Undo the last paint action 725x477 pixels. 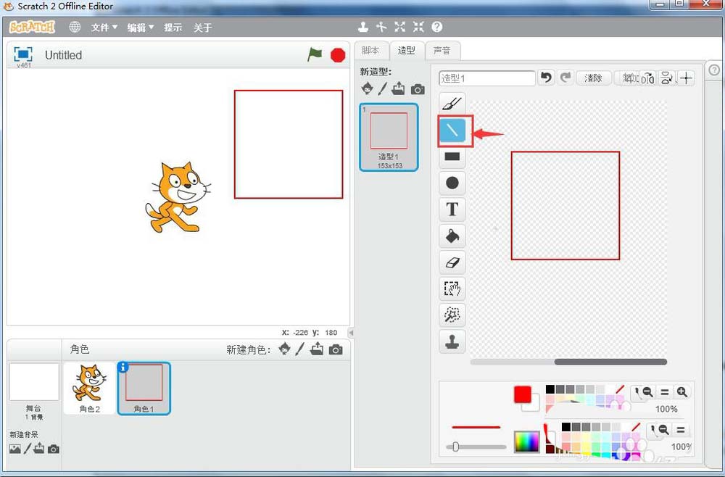pos(547,78)
